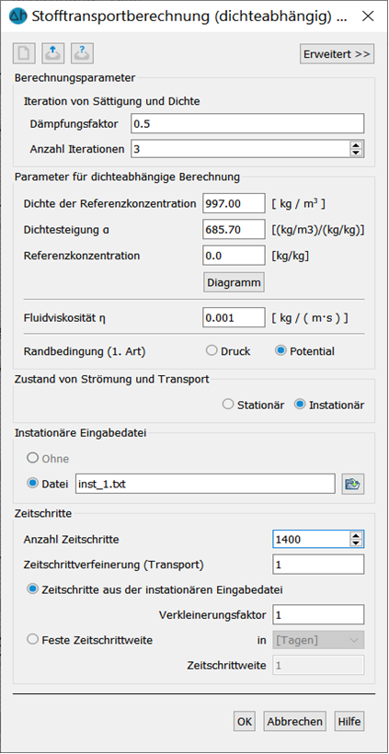Select Ohne for instationäre Eingabedatei
Screen dimensions: 389x754
pos(33,459)
